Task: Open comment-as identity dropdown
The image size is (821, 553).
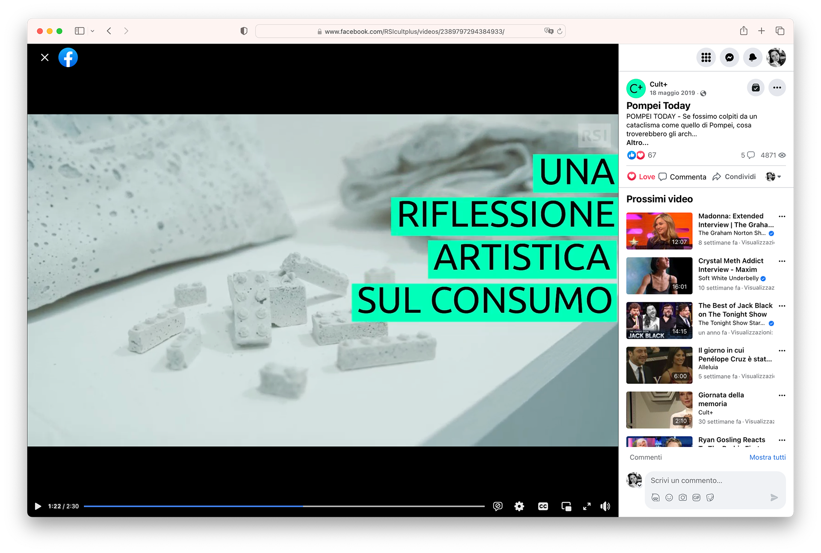Action: (774, 176)
